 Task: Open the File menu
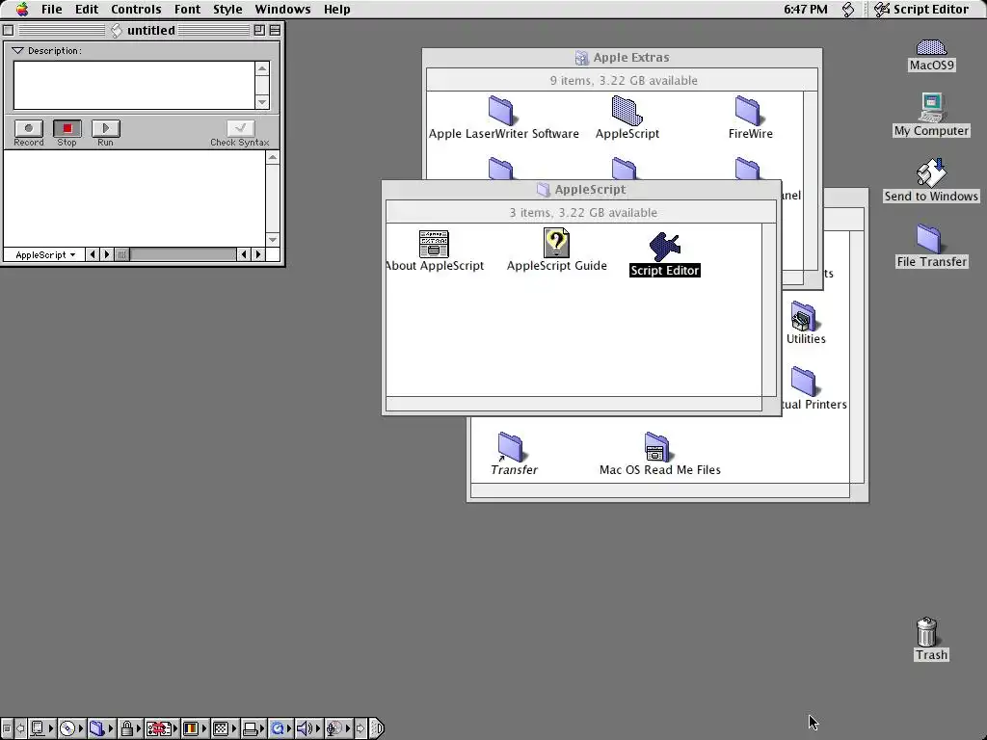pyautogui.click(x=52, y=10)
